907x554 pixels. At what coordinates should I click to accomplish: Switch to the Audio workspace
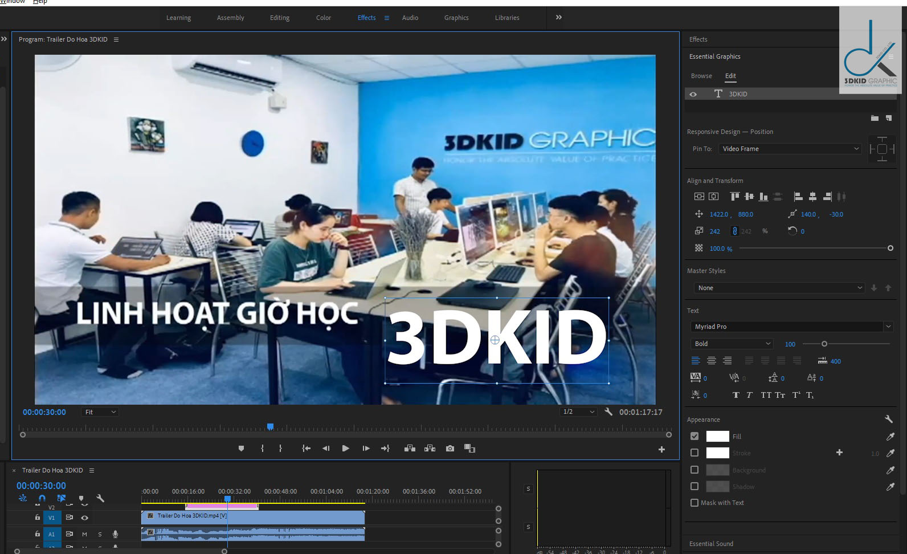pos(410,18)
